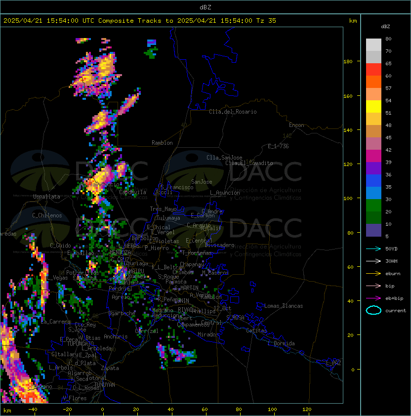
Task: Pick the purple swatch between 39 and 36
Action: pos(373,168)
